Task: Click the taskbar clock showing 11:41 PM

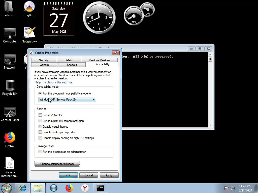Action: (x=245, y=188)
